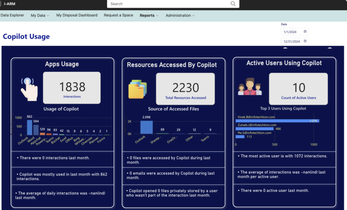
Task: Click the Top 3 Users Using Copilot title
Action: 283,108
